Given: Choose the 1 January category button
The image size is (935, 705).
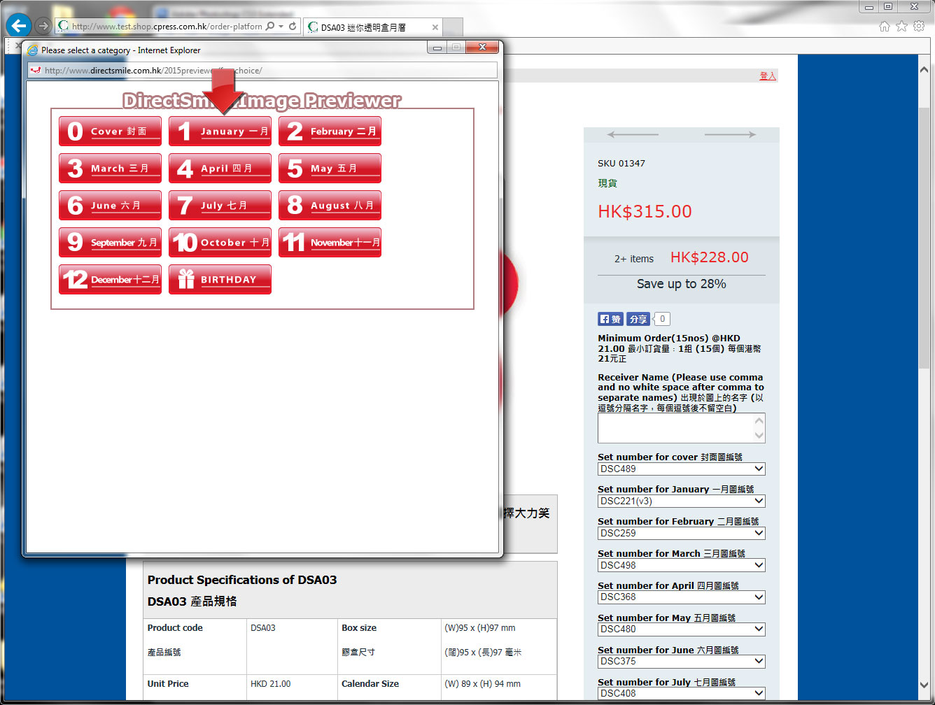Looking at the screenshot, I should click(220, 131).
